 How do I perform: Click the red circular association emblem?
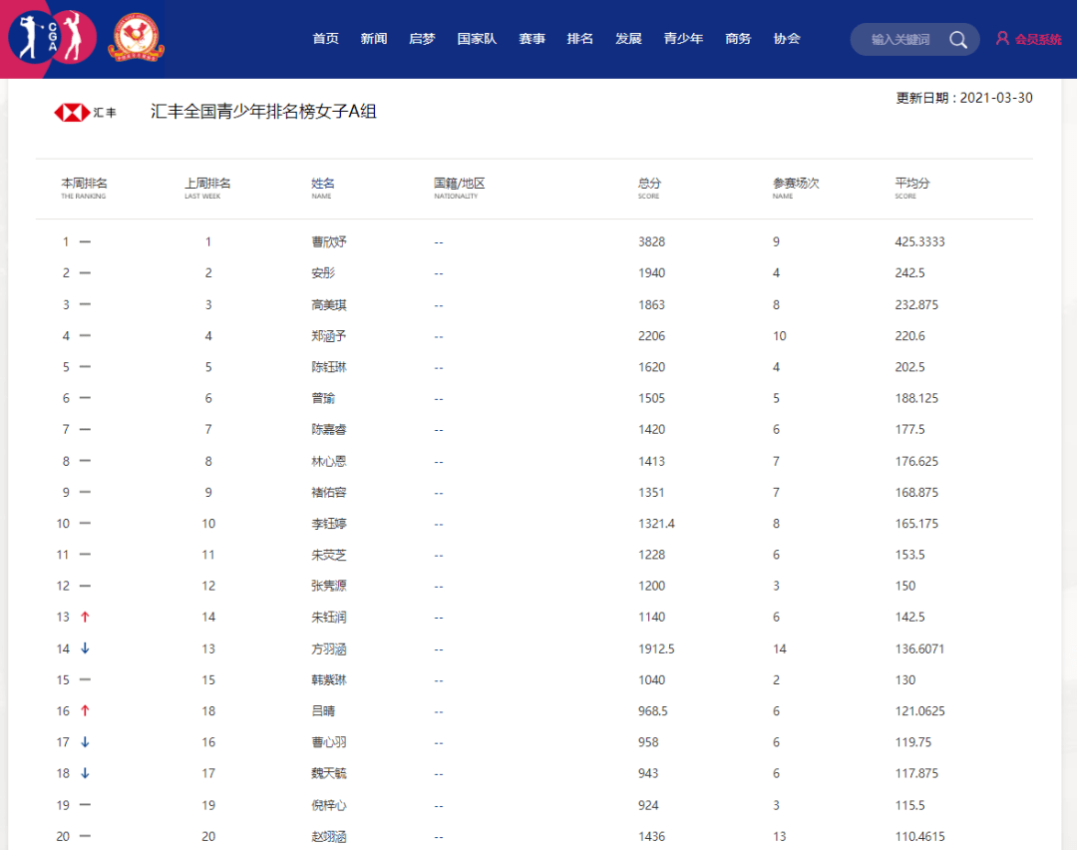point(136,38)
